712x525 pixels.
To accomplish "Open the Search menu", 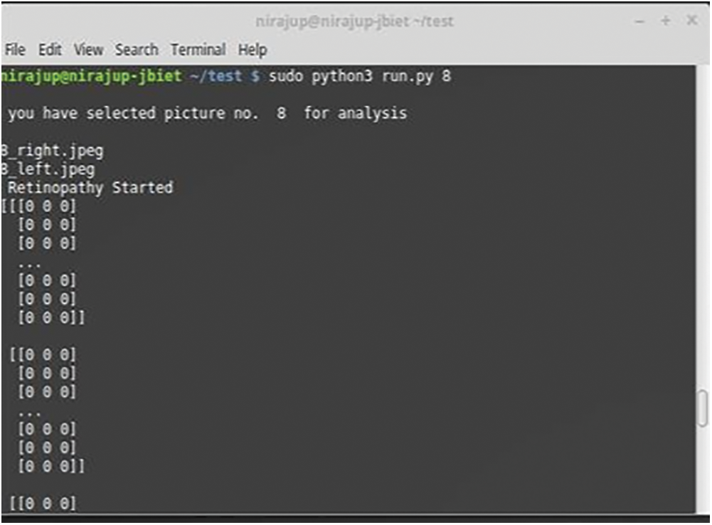I will (x=137, y=50).
